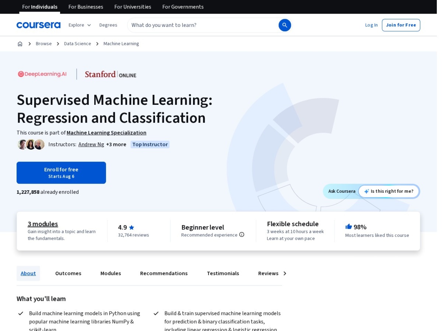The image size is (442, 331).
Task: Switch to For Businesses tab
Action: (x=86, y=7)
